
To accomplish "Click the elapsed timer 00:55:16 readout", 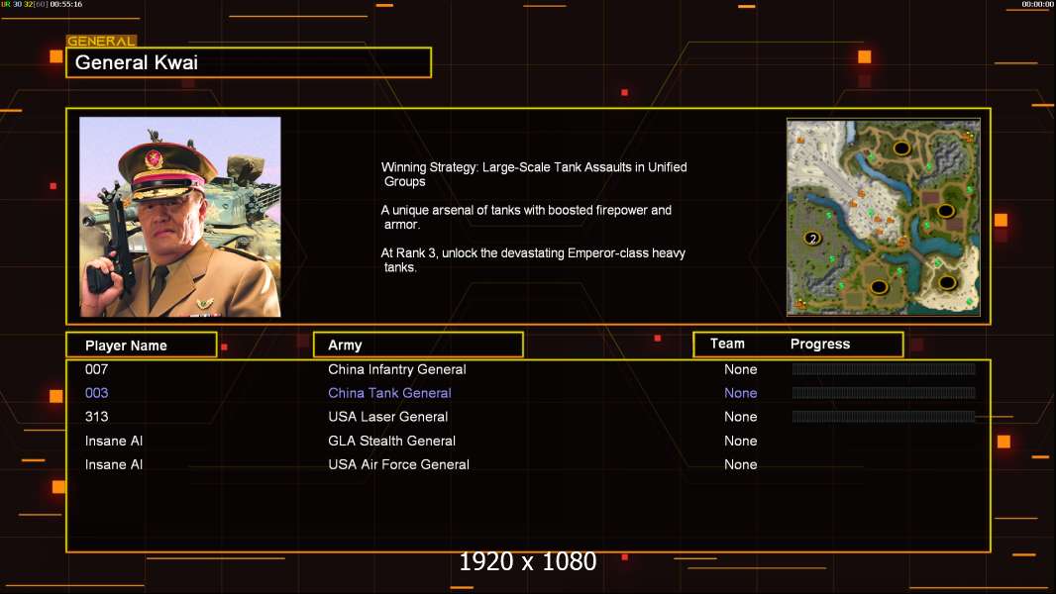I will [66, 4].
